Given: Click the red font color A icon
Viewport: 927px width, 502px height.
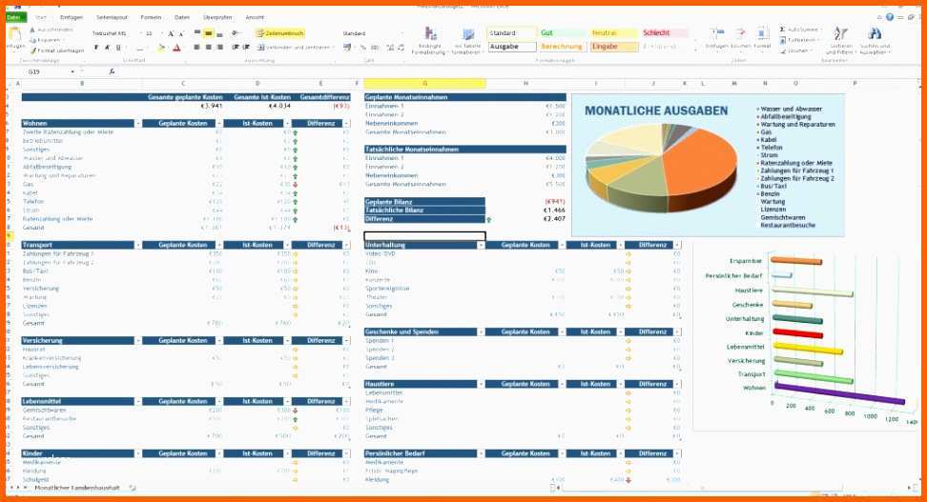Looking at the screenshot, I should [176, 48].
